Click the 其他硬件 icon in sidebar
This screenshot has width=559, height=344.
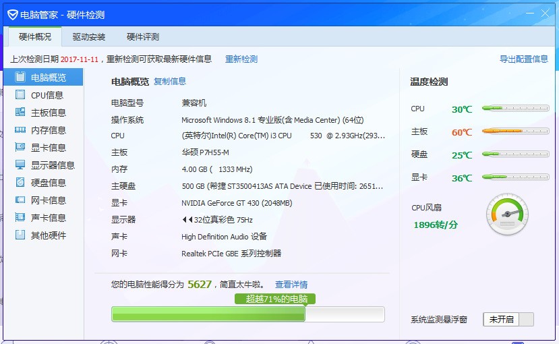point(20,235)
